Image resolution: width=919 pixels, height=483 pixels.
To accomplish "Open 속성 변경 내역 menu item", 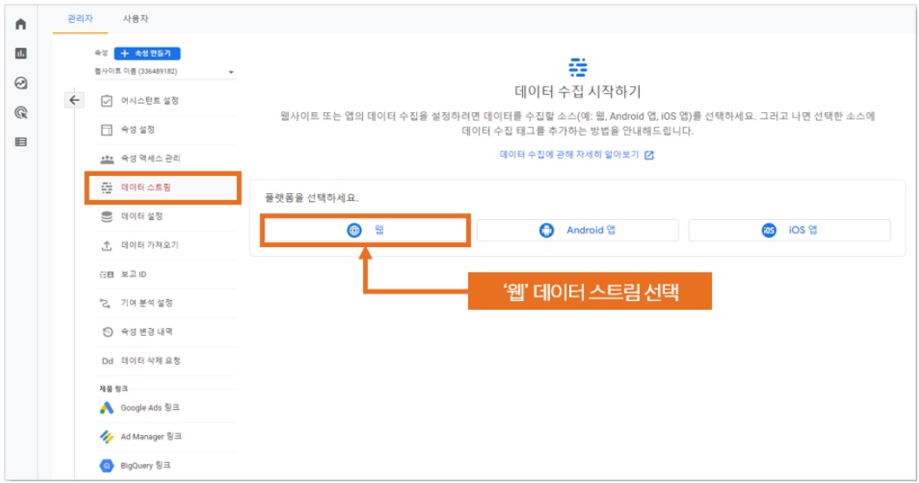I will pos(166,332).
